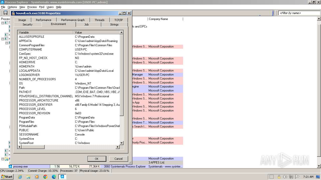Select the SESSIONNAME variable row

point(68,134)
